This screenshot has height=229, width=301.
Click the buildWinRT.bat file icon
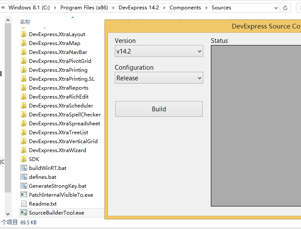tap(24, 168)
